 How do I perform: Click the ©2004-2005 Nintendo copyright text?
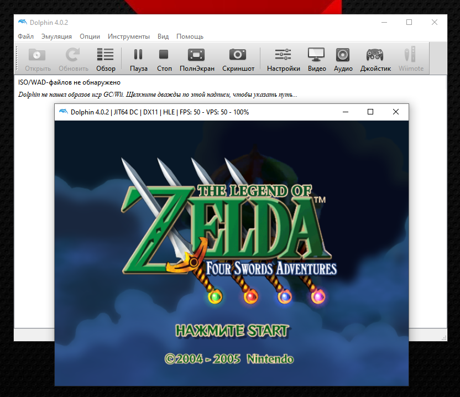229,359
